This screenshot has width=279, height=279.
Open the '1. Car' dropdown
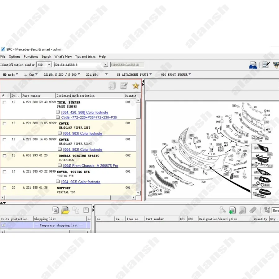pyautogui.click(x=31, y=74)
